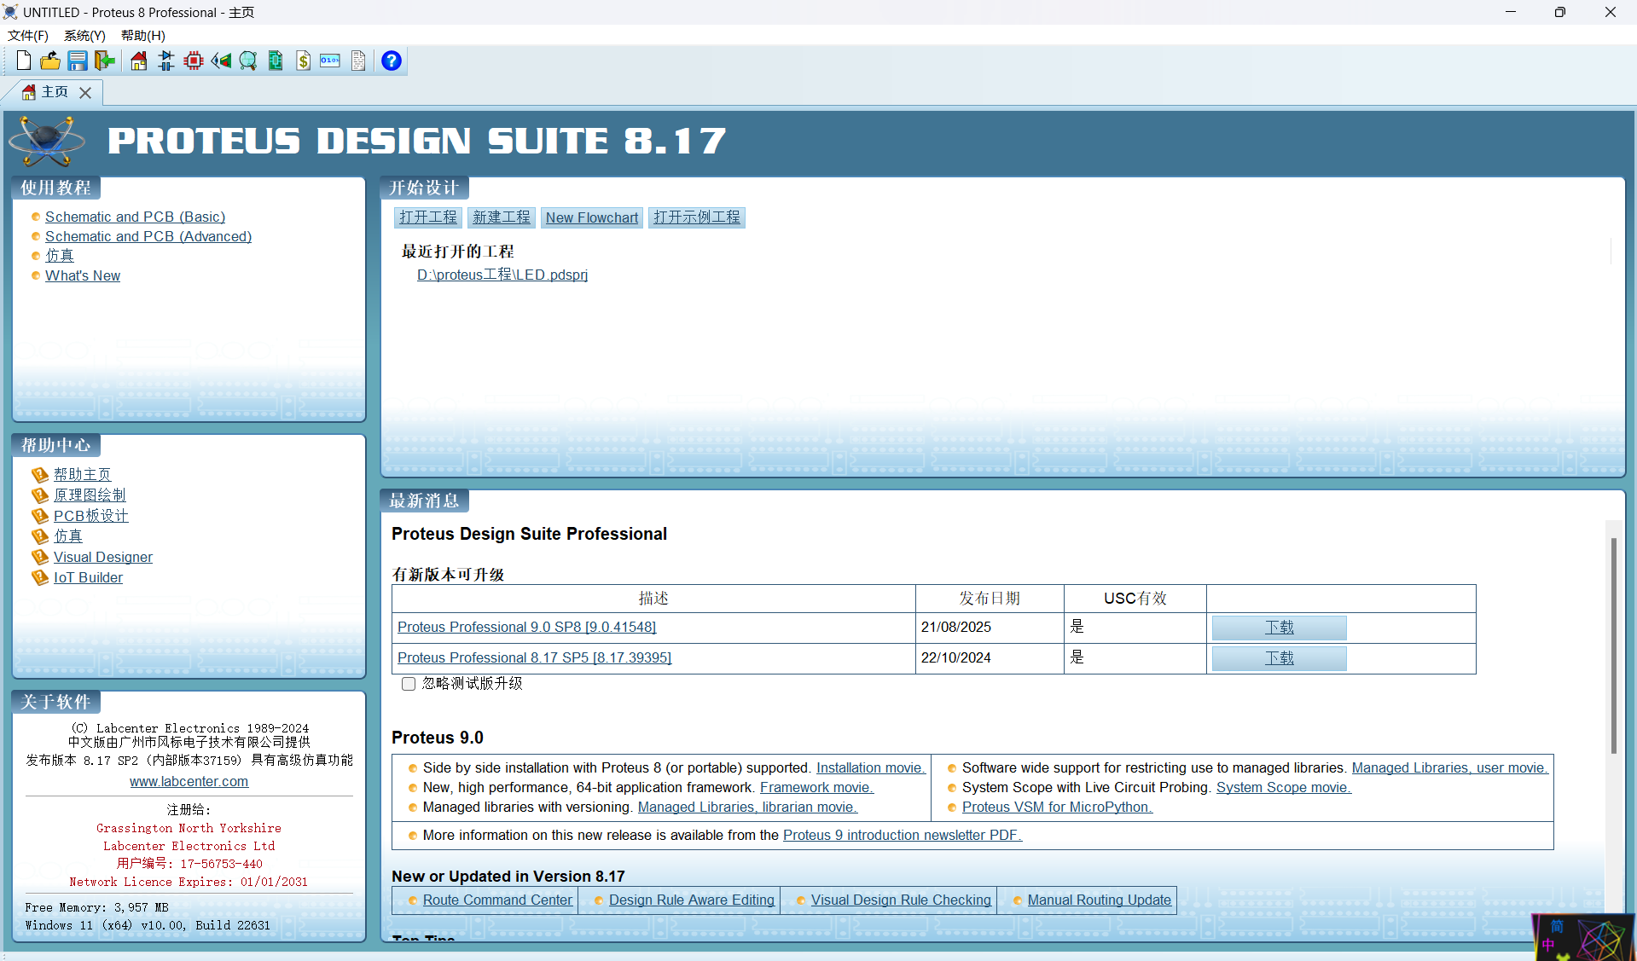Open the 仿真 tutorial link in 使用教程
The image size is (1637, 961).
tap(60, 255)
